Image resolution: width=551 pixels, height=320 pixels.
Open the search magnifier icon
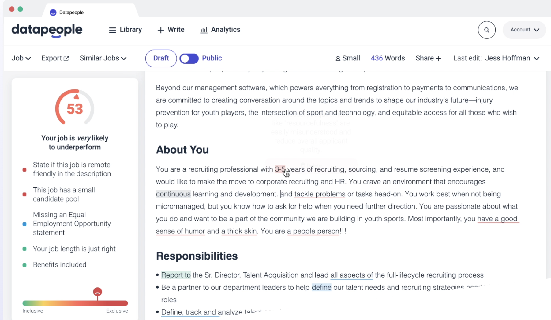tap(487, 30)
